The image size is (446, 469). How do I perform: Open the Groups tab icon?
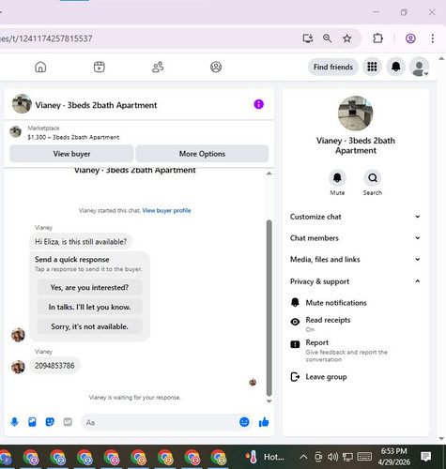(x=216, y=67)
